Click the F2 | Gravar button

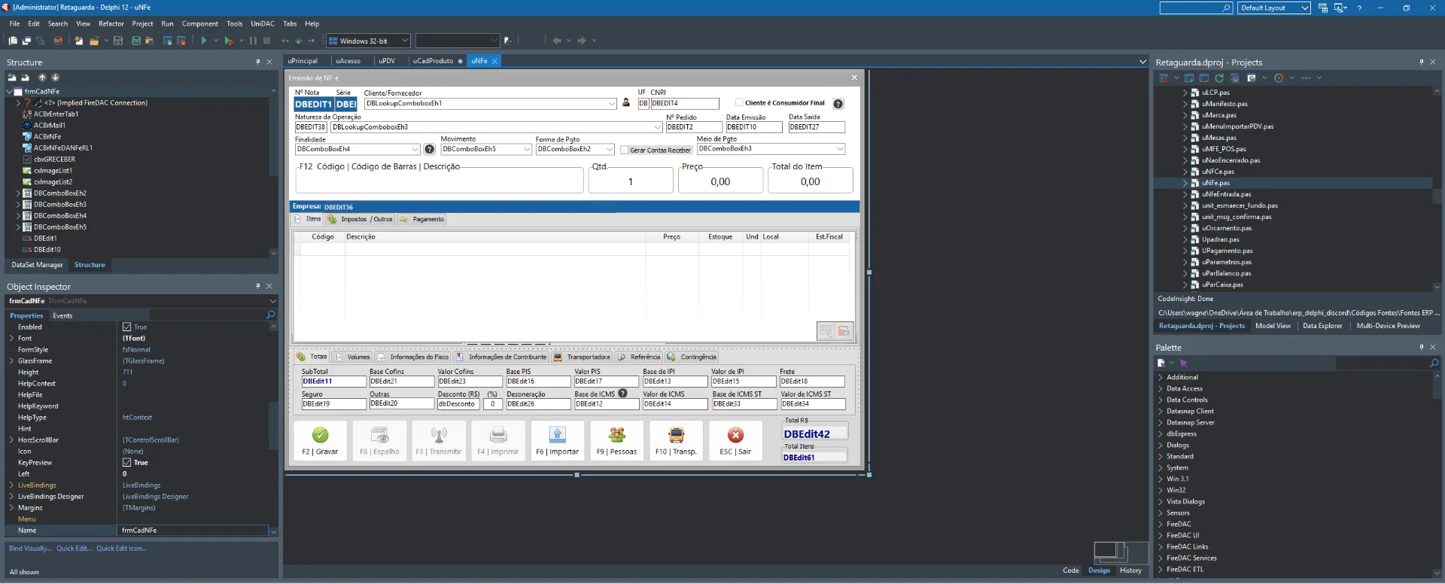pos(320,440)
